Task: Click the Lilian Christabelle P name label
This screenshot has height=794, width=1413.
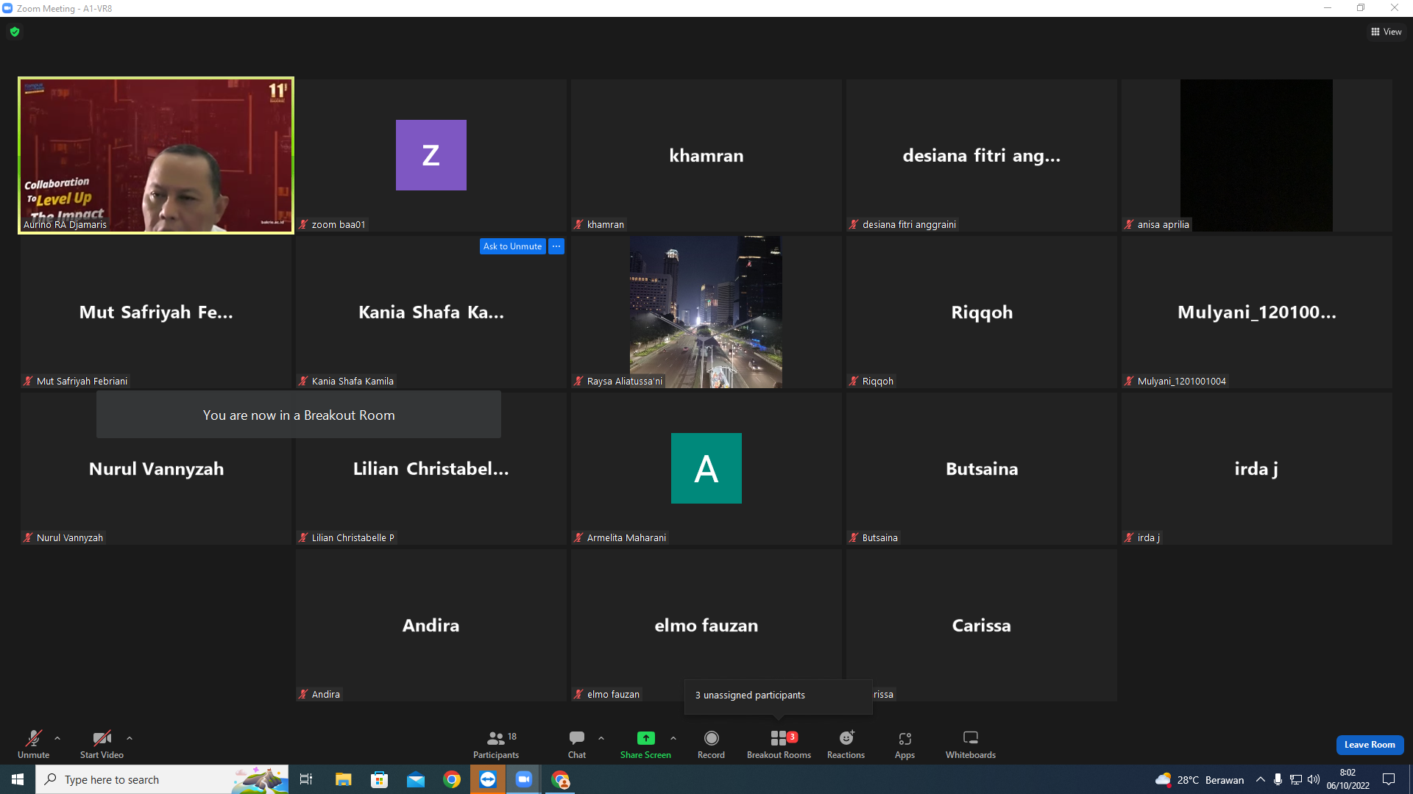Action: [353, 537]
